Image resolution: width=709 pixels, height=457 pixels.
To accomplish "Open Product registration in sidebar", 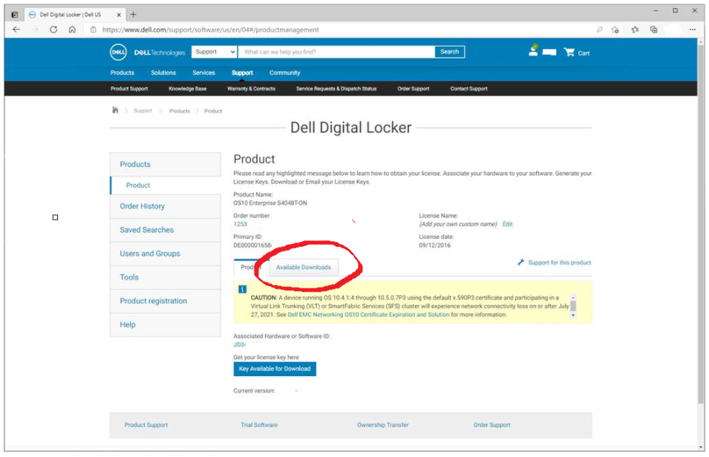I will [166, 300].
